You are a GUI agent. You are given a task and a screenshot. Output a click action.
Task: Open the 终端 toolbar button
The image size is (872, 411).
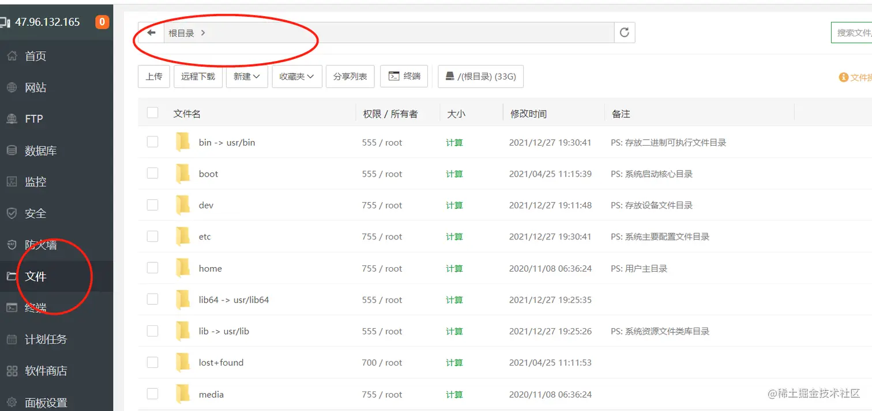(404, 76)
